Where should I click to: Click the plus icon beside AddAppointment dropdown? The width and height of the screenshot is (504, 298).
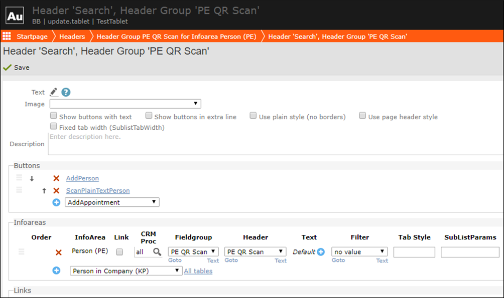point(56,202)
